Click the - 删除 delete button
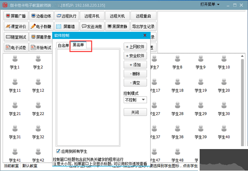Image resolution: width=248 pixels, height=171 pixels. [x=135, y=74]
